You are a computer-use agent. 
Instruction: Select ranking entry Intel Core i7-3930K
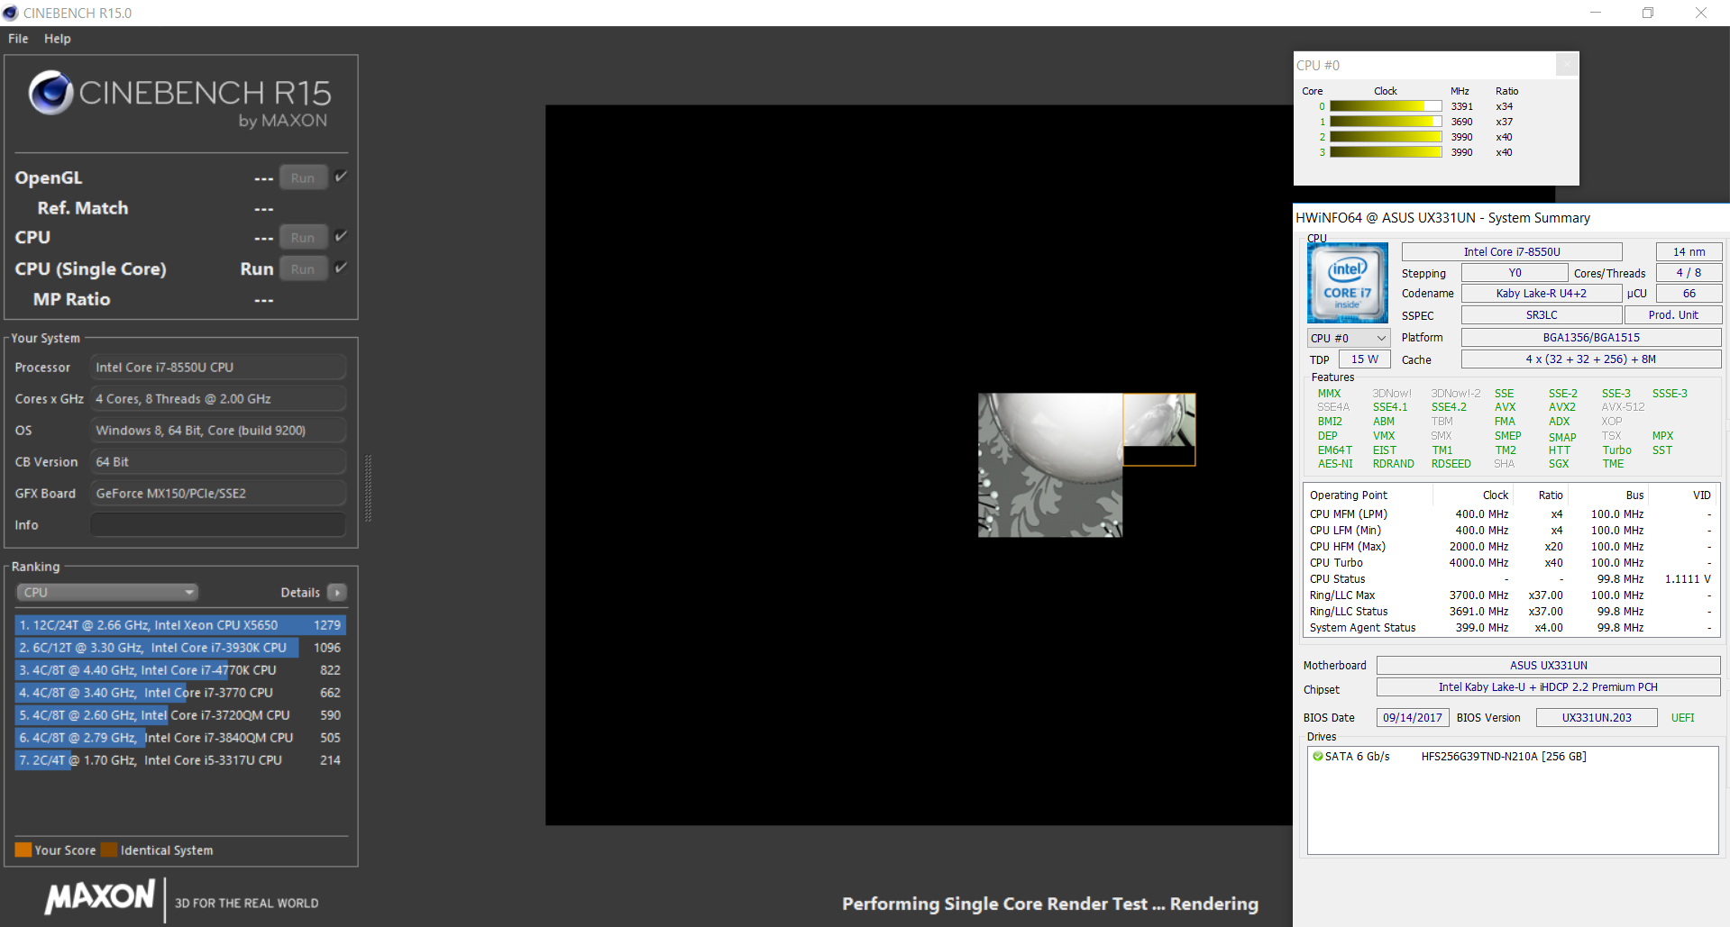point(180,647)
